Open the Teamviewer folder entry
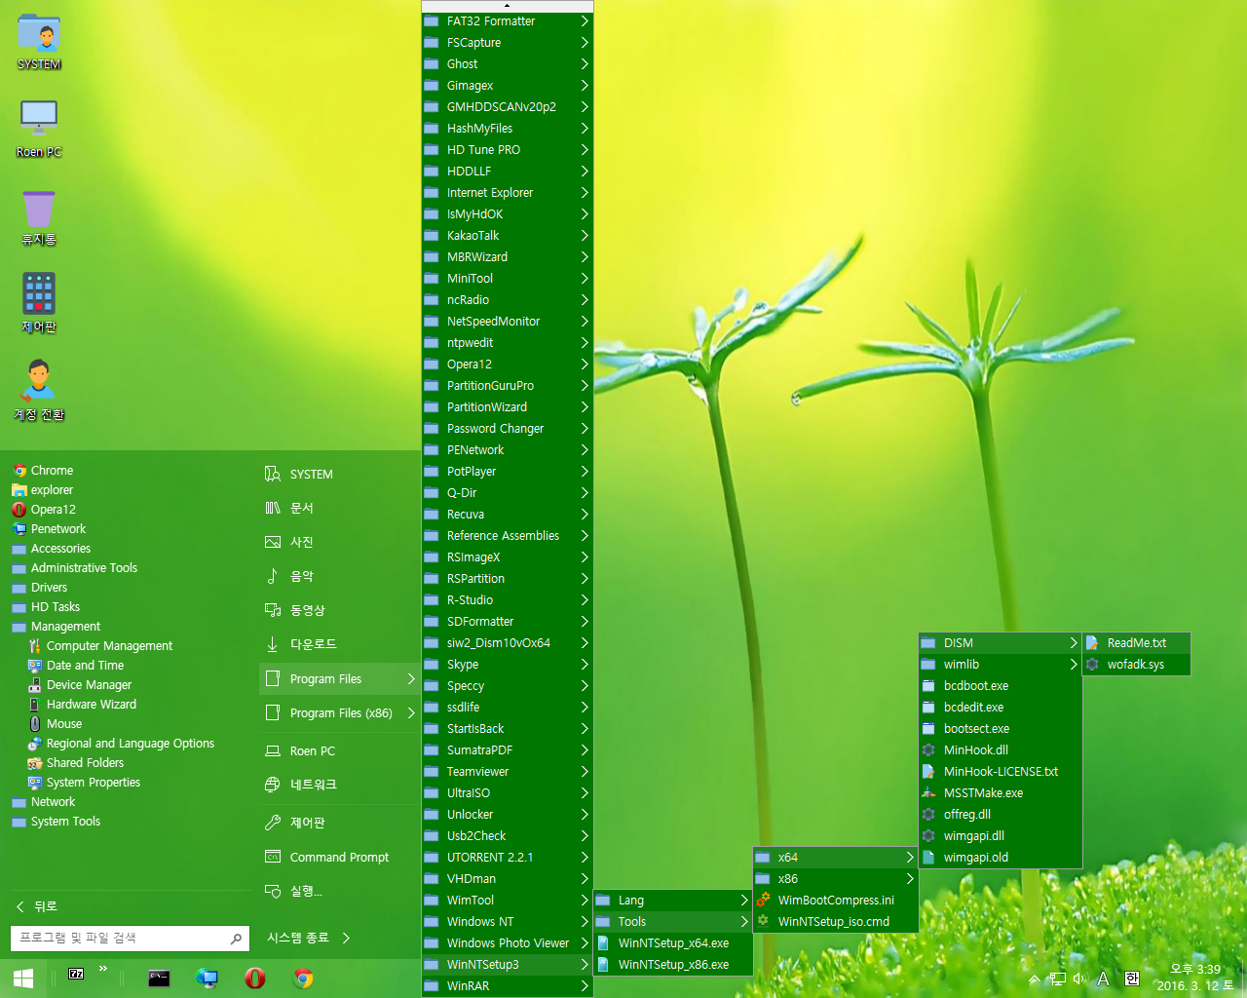Image resolution: width=1247 pixels, height=998 pixels. [x=508, y=772]
